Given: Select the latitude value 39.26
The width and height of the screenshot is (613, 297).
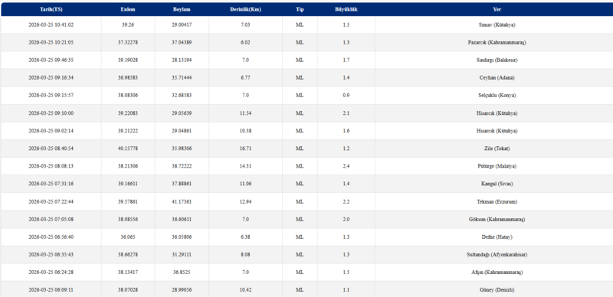Looking at the screenshot, I should coord(128,24).
